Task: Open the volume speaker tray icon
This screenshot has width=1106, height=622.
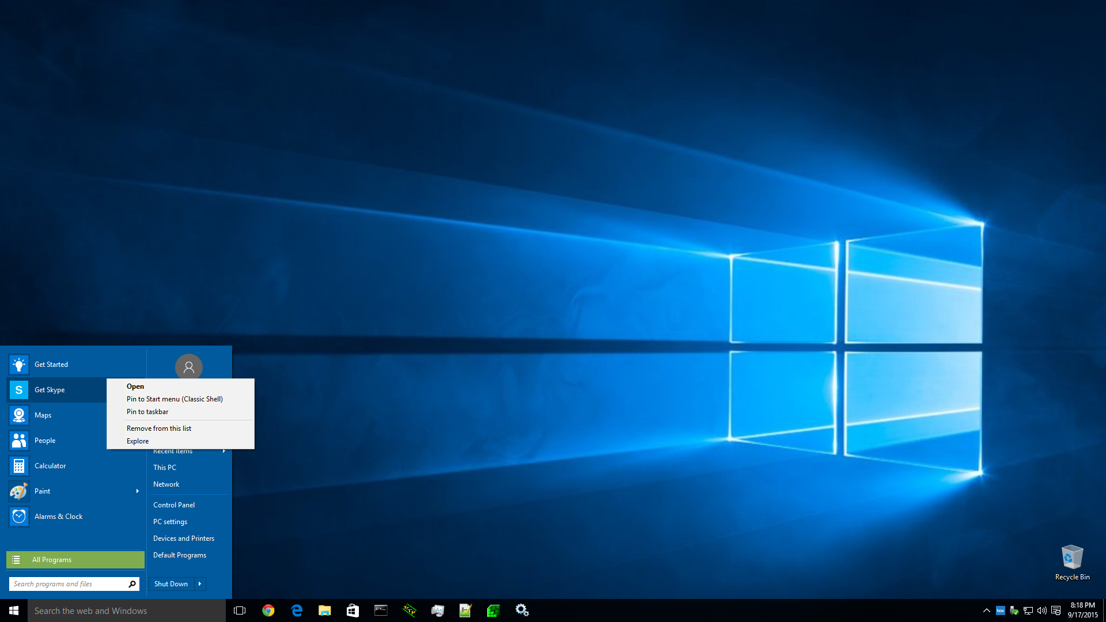Action: (1041, 610)
